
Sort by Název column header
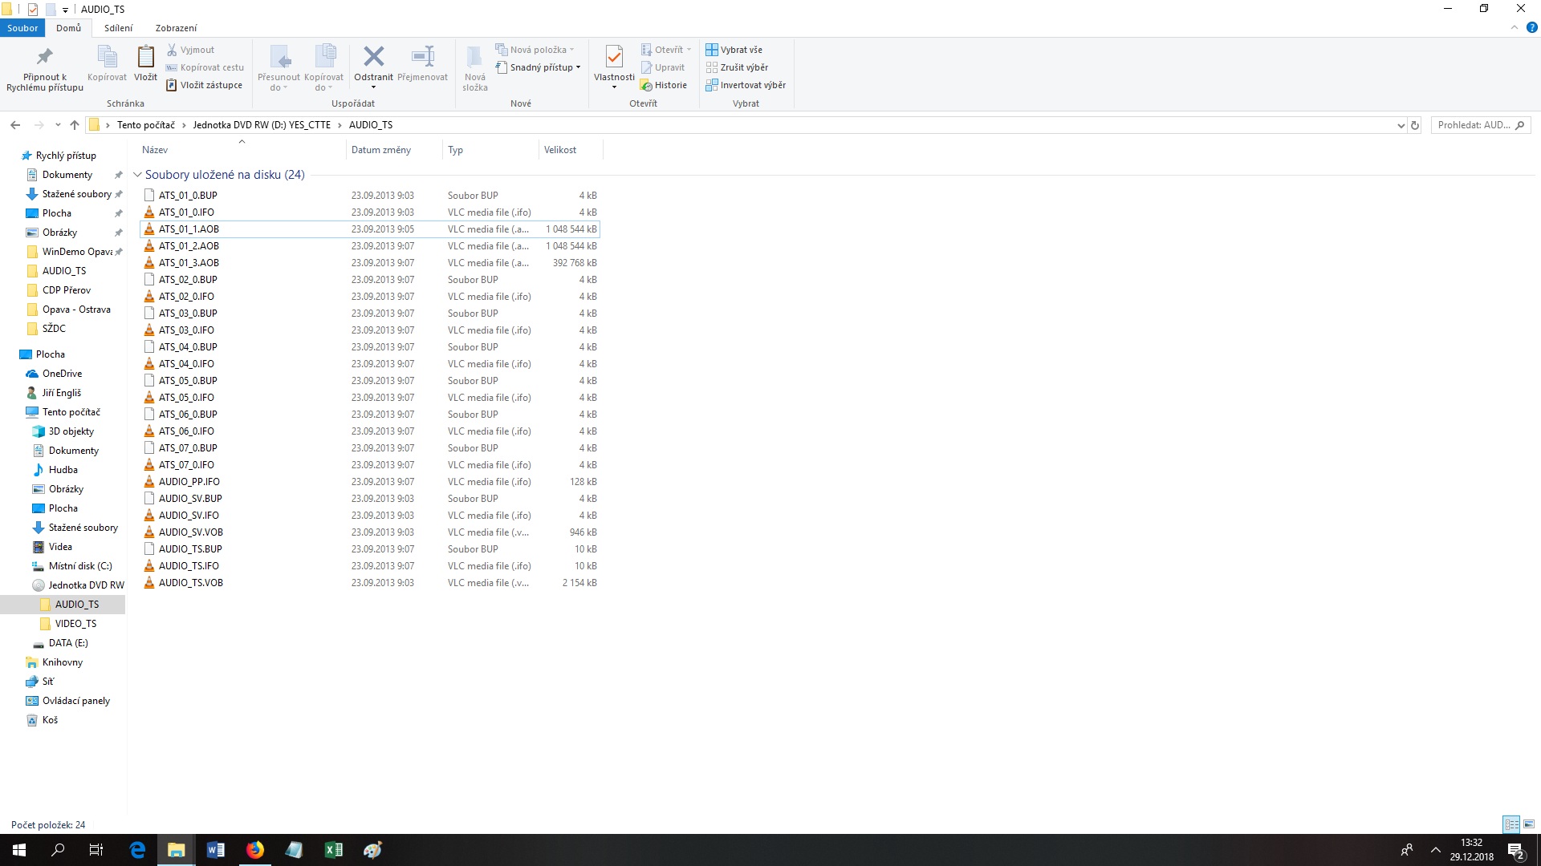tap(241, 150)
